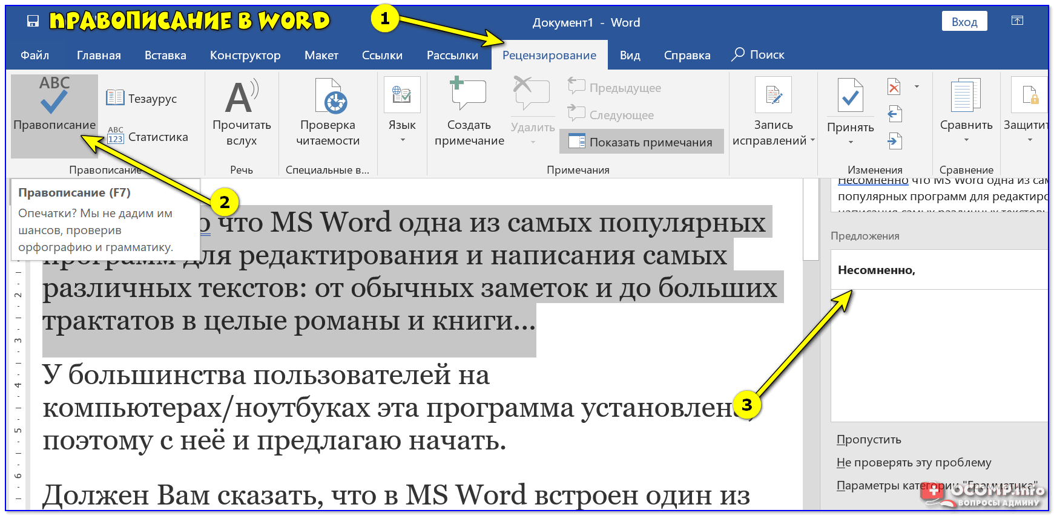The width and height of the screenshot is (1054, 516).
Task: Run Проверка читаемости accessibility check
Action: [x=328, y=114]
